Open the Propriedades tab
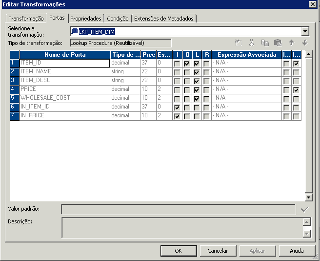This screenshot has height=261, width=320. (x=86, y=19)
